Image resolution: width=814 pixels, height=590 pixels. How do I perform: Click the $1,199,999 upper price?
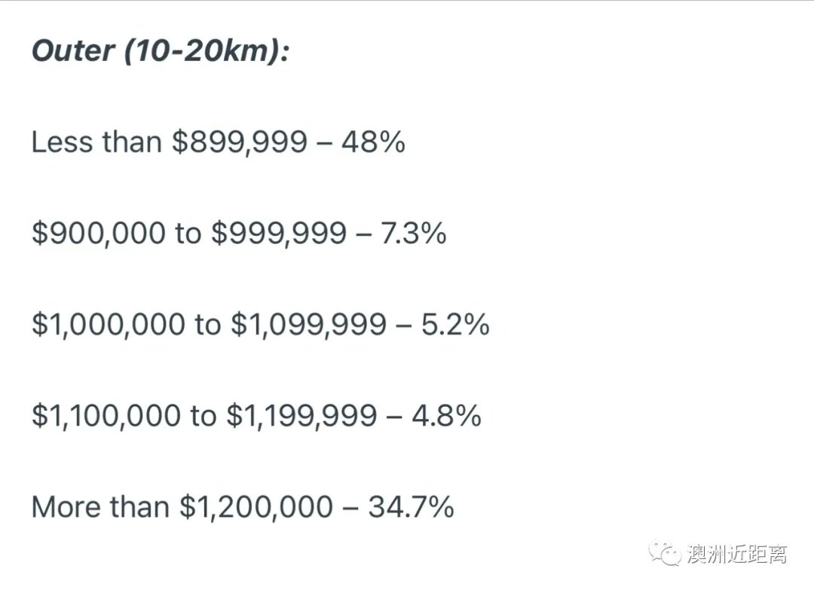[302, 416]
